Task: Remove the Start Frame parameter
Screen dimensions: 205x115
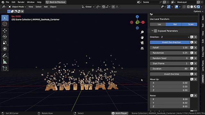Action: (x=195, y=64)
